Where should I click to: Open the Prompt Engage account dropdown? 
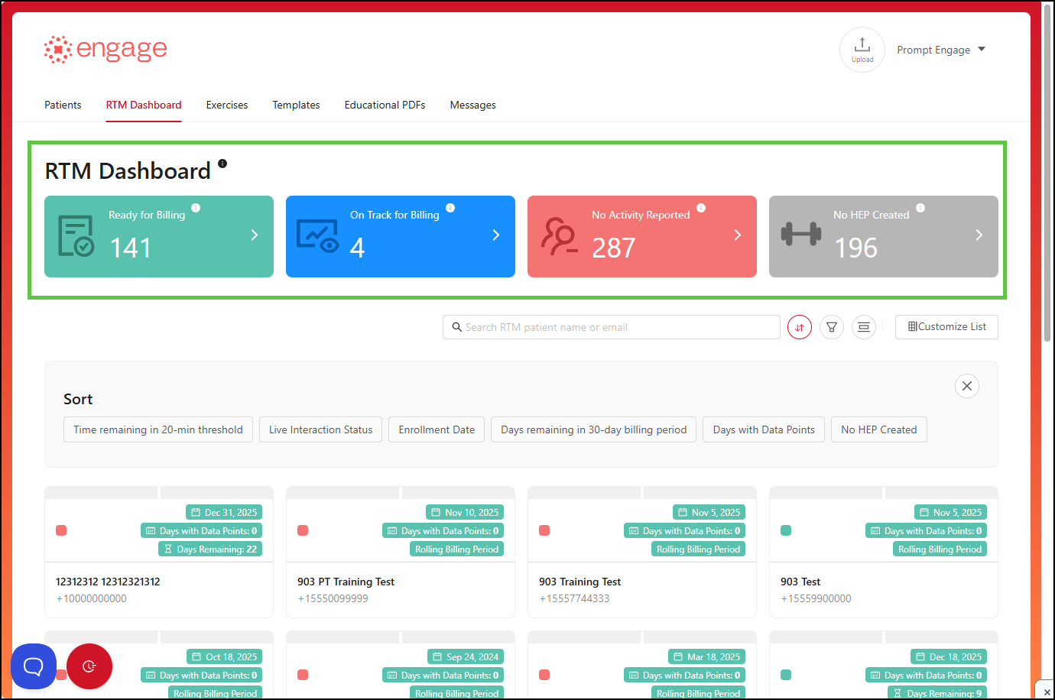[941, 50]
